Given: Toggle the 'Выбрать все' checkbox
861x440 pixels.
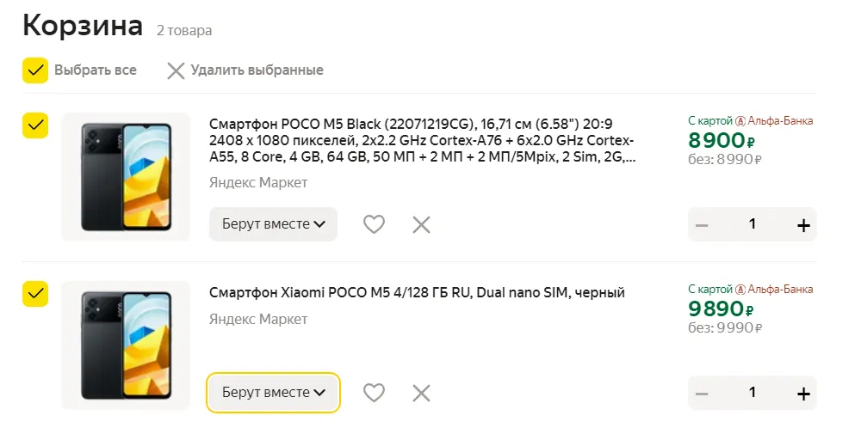Looking at the screenshot, I should tap(35, 70).
